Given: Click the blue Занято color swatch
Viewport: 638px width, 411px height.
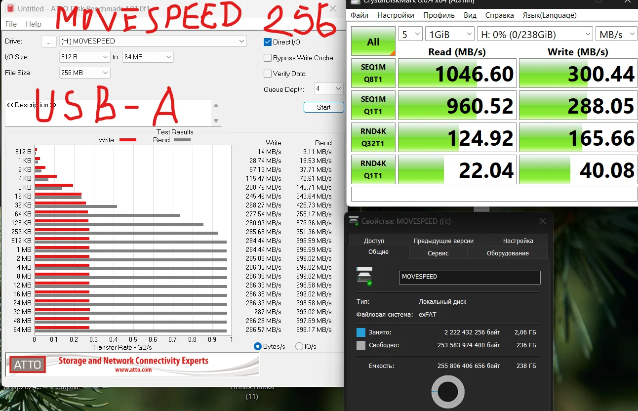Looking at the screenshot, I should [x=361, y=332].
